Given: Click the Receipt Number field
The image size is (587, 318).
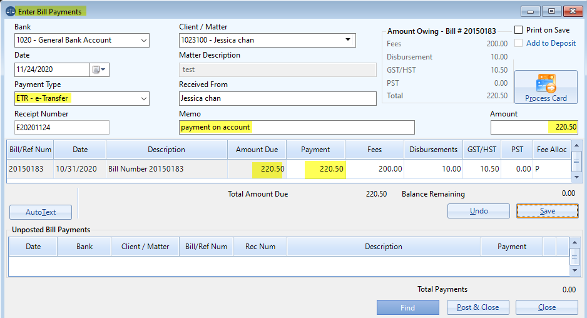Looking at the screenshot, I should point(62,127).
